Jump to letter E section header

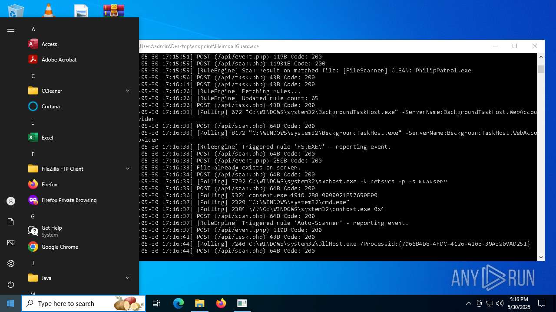[33, 123]
